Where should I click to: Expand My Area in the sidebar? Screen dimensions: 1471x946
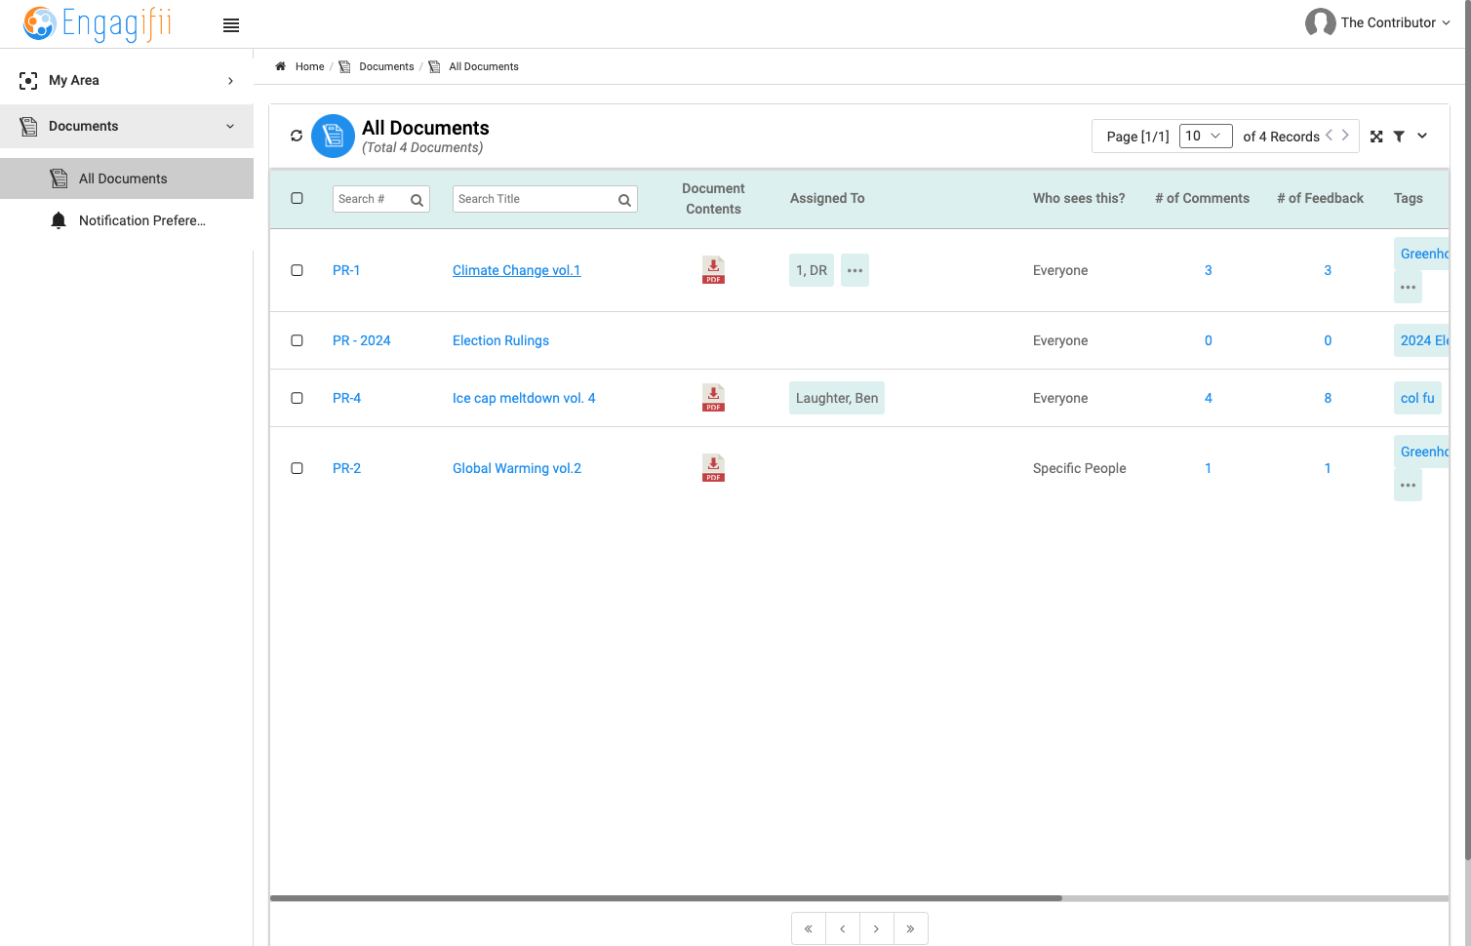pyautogui.click(x=127, y=80)
